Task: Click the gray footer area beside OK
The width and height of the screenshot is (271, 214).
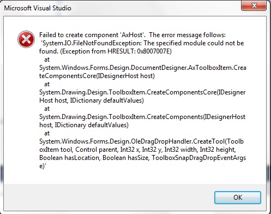Action: pyautogui.click(x=109, y=198)
